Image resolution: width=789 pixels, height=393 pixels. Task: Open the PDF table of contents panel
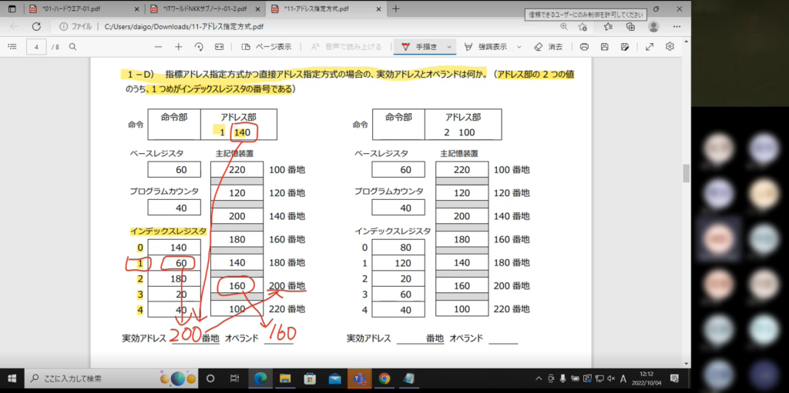(x=12, y=46)
